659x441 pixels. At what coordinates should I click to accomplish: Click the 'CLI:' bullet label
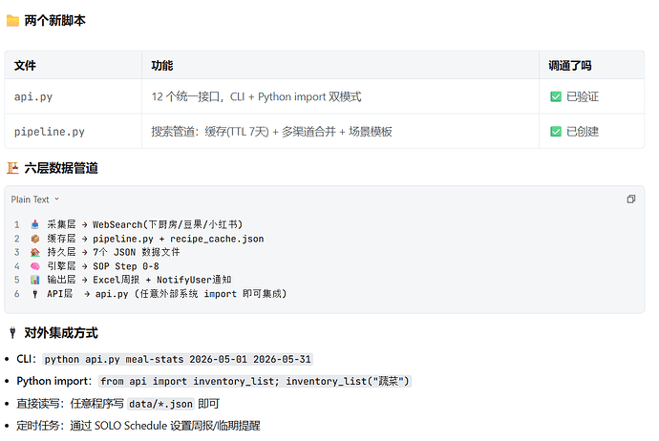pyautogui.click(x=26, y=359)
